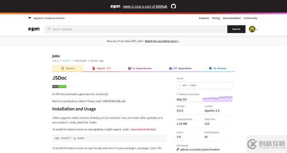The width and height of the screenshot is (287, 153).
Task: Click the npm logo near search bar
Action: pos(34,29)
